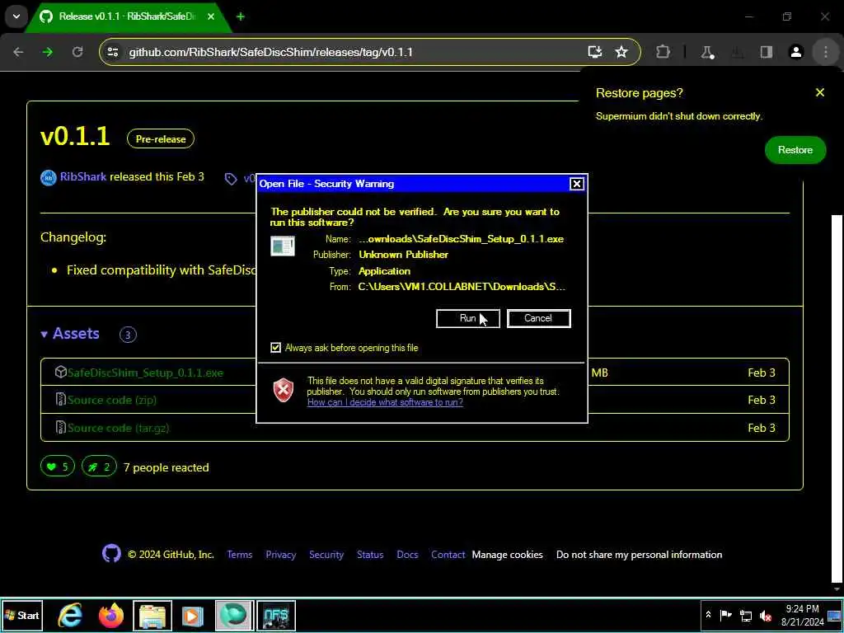
Task: Open the browser three-dot menu
Action: click(x=826, y=52)
